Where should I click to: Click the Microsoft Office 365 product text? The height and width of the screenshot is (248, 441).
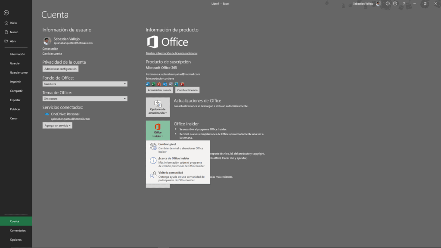click(x=161, y=68)
